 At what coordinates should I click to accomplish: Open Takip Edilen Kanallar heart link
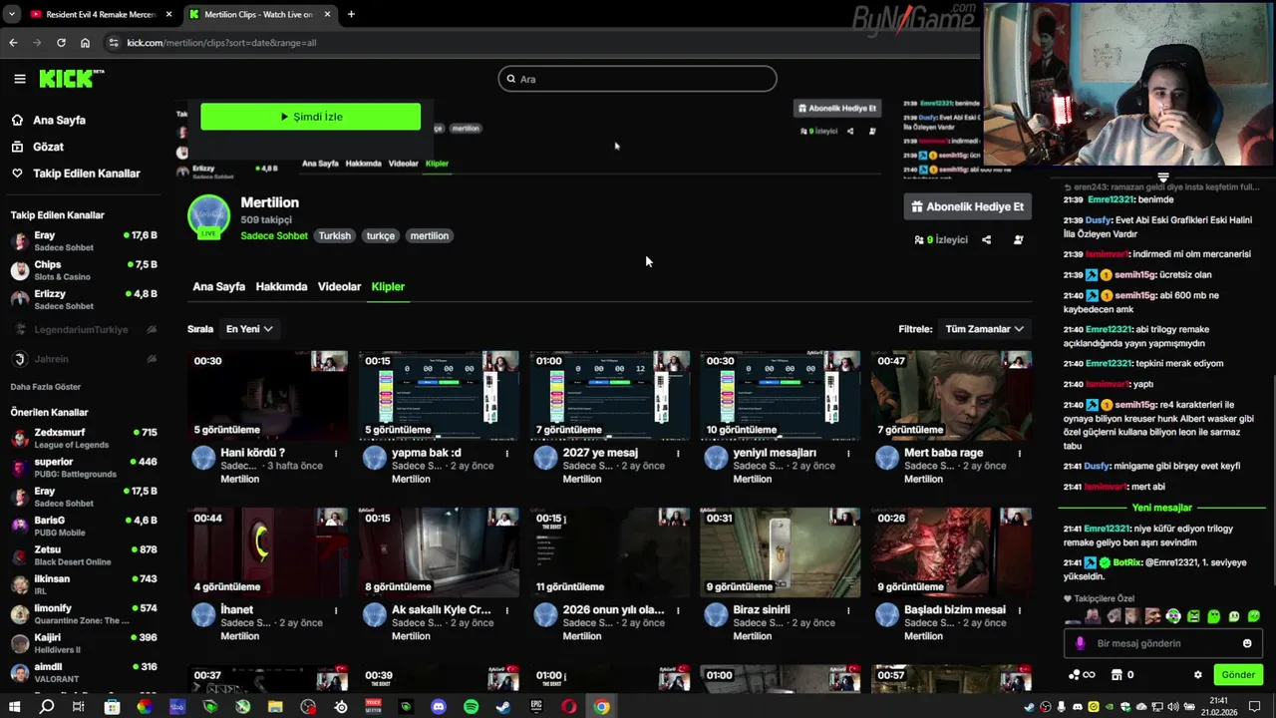pos(76,174)
